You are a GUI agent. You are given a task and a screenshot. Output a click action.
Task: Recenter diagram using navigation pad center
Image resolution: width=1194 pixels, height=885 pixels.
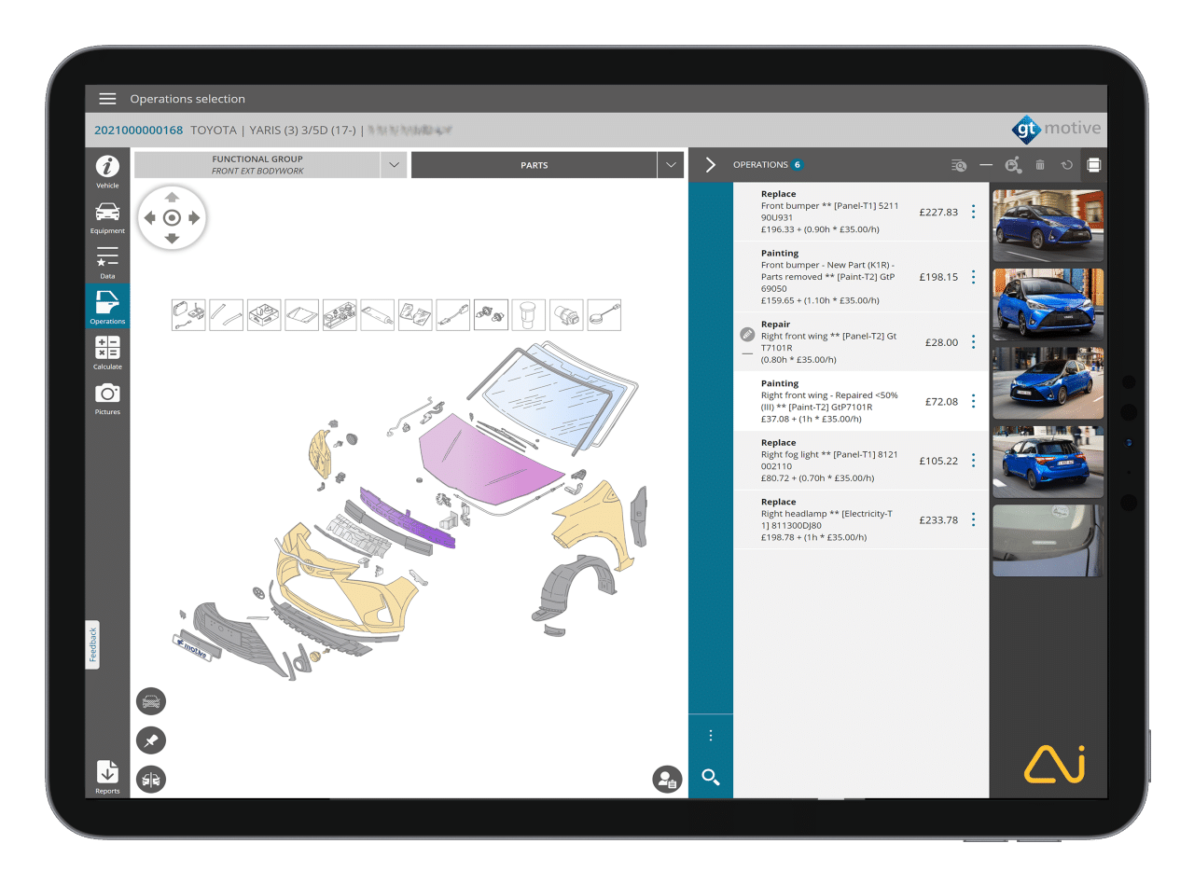pos(172,218)
